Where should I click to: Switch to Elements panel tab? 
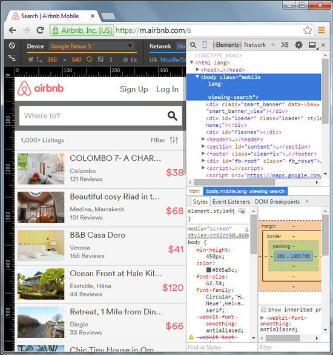tap(227, 45)
